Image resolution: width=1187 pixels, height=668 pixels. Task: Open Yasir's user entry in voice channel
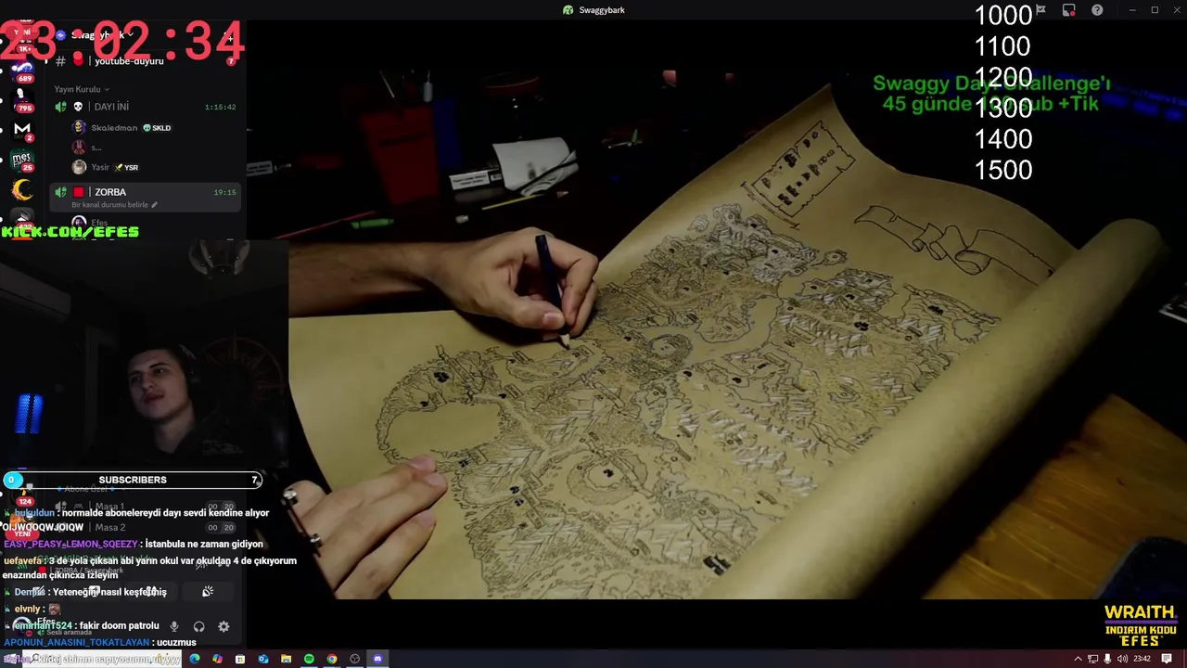105,167
